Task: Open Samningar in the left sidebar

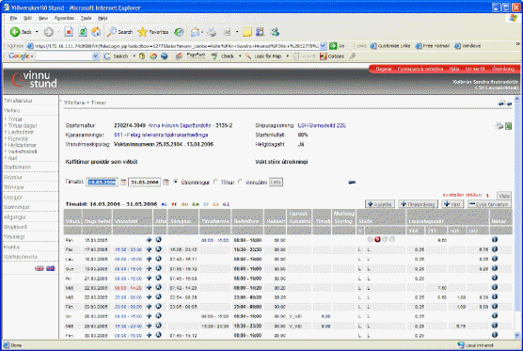Action: pyautogui.click(x=17, y=207)
